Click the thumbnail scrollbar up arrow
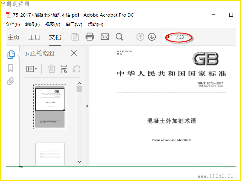The width and height of the screenshot is (241, 181). tap(79, 83)
